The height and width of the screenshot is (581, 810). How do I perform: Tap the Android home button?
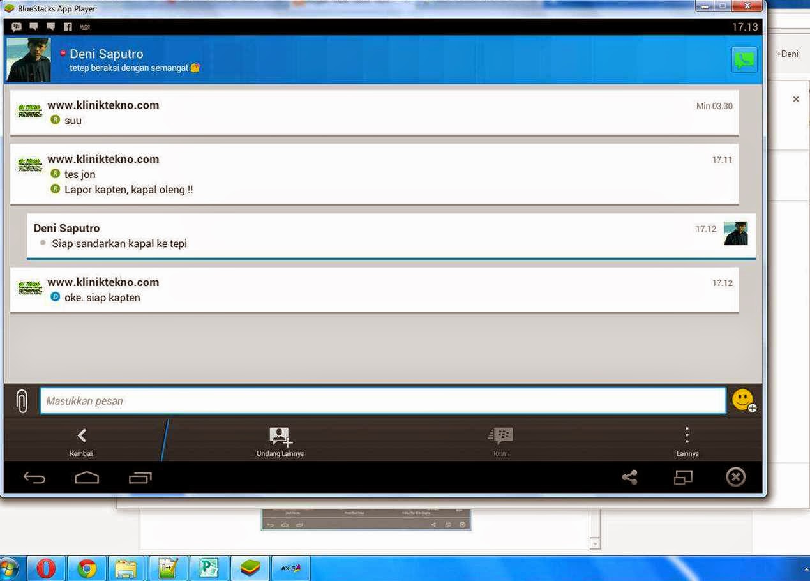87,478
